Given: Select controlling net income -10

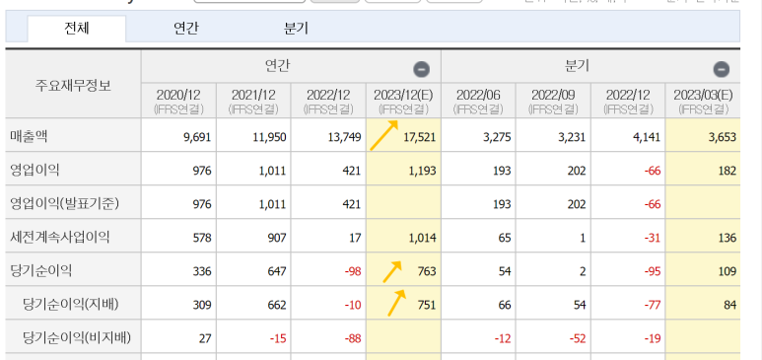Looking at the screenshot, I should (x=353, y=305).
